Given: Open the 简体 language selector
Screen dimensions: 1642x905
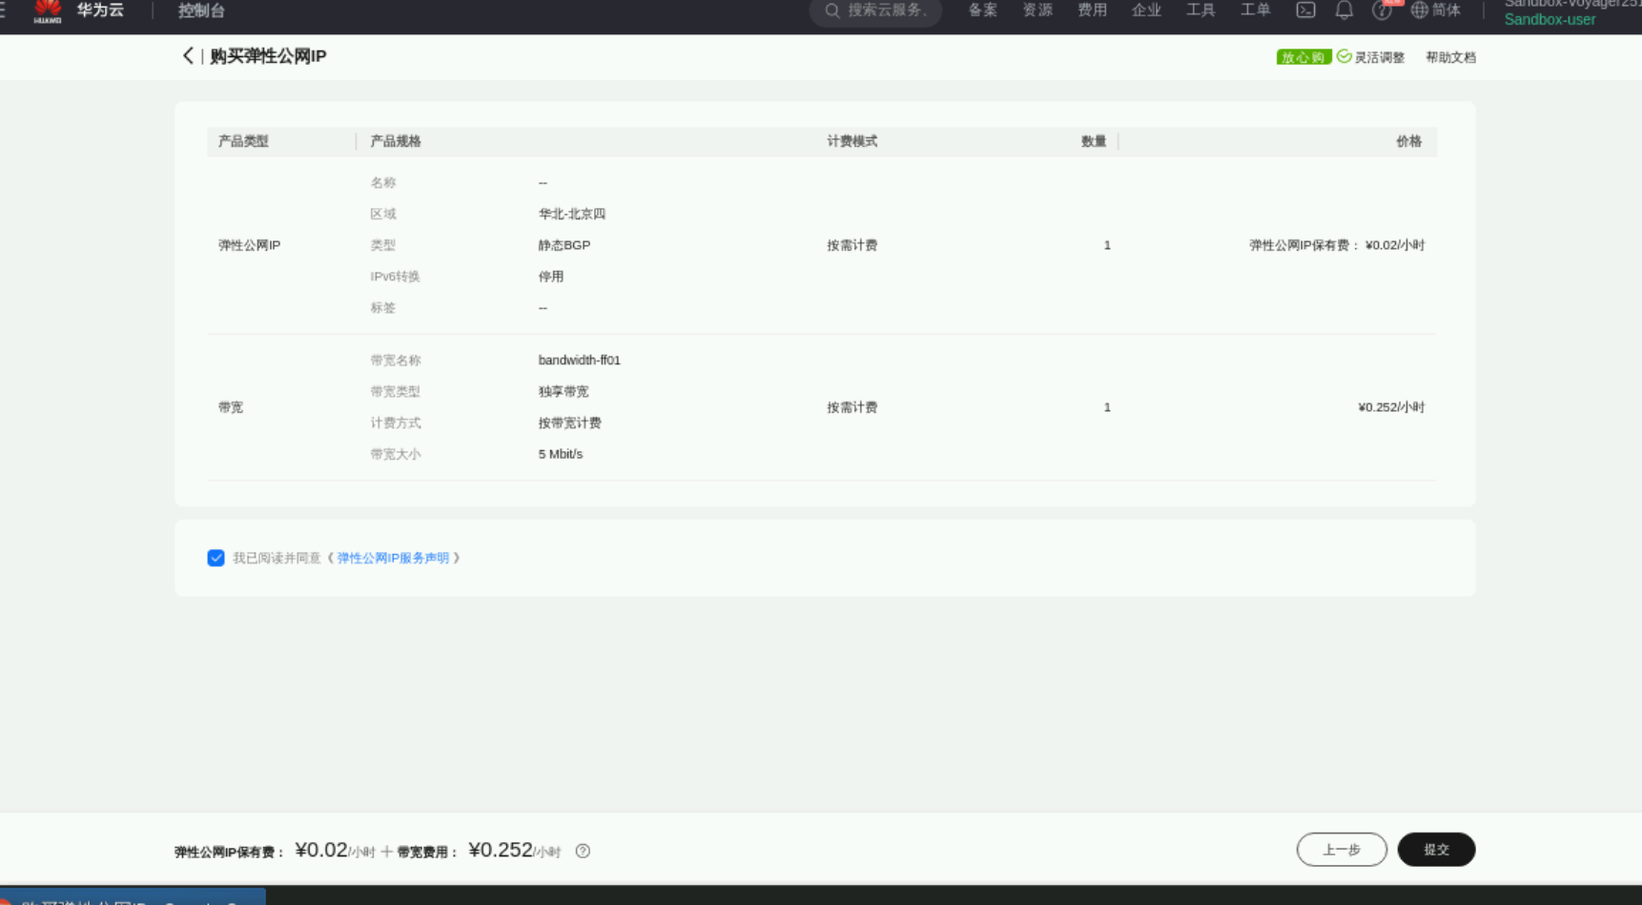Looking at the screenshot, I should pyautogui.click(x=1436, y=10).
